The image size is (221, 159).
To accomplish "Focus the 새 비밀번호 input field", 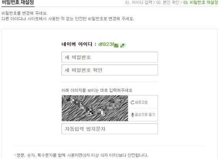I will point(110,57).
